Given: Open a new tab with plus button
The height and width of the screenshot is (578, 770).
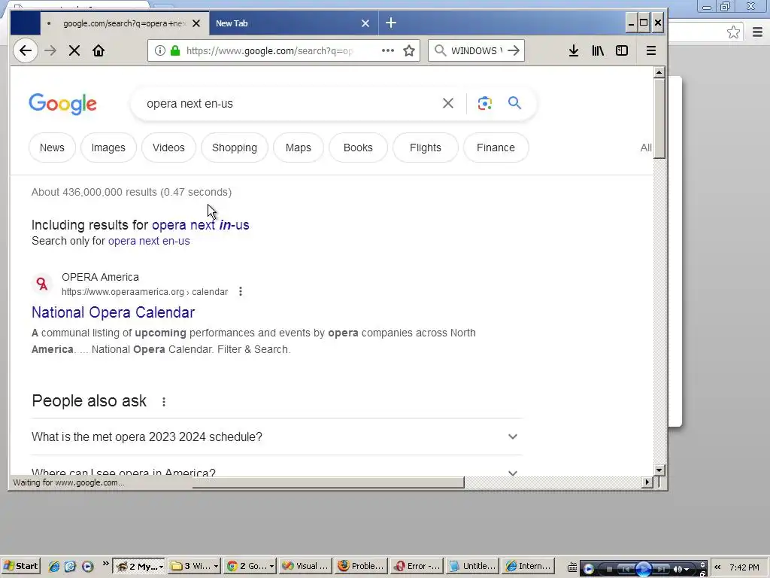Looking at the screenshot, I should point(391,23).
